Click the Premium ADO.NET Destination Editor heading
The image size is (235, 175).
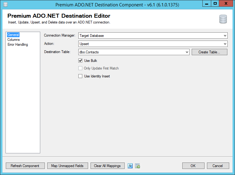pyautogui.click(x=59, y=16)
